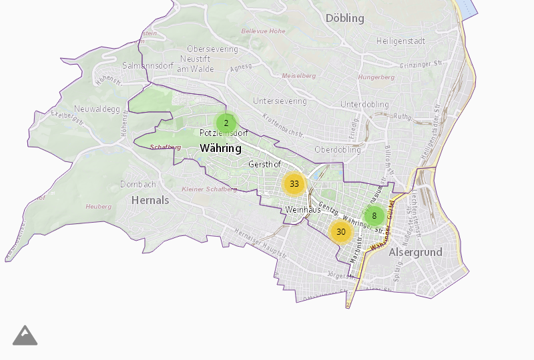Viewport: 534px width, 360px height.
Task: Click the Hernals district label
Action: [x=150, y=200]
